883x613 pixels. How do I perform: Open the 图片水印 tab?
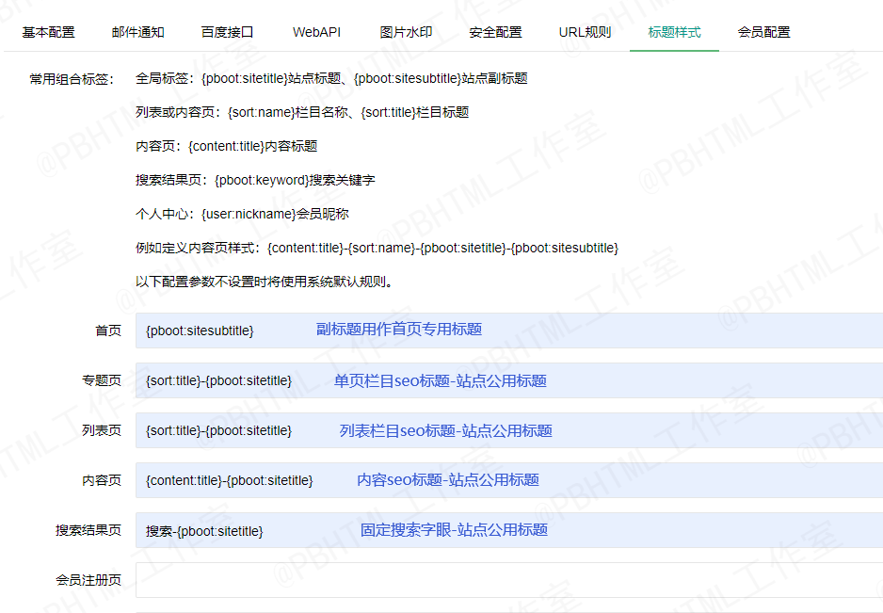pyautogui.click(x=406, y=32)
